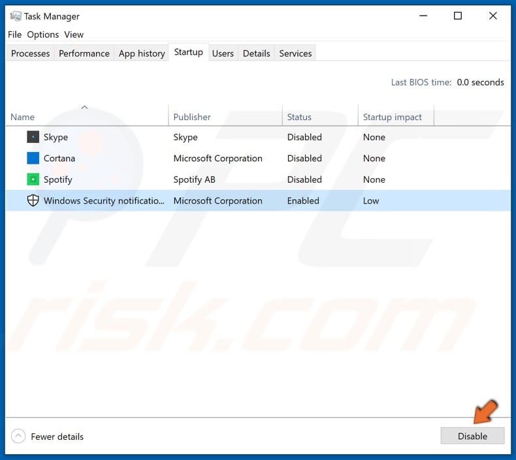Sort by the Publisher column header
Viewport: 516px width, 460px height.
[225, 117]
